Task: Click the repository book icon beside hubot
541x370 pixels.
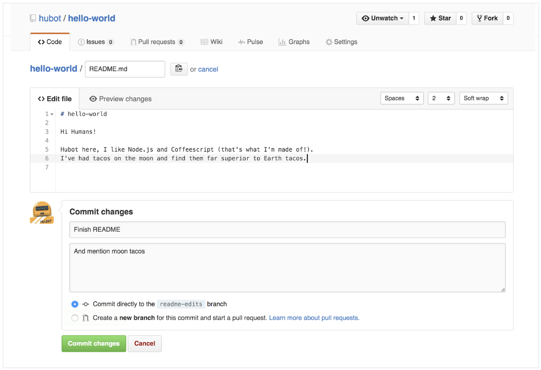Action: coord(33,18)
